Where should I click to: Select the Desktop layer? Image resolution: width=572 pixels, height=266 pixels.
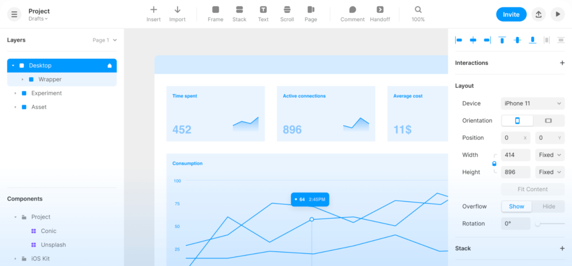[62, 66]
